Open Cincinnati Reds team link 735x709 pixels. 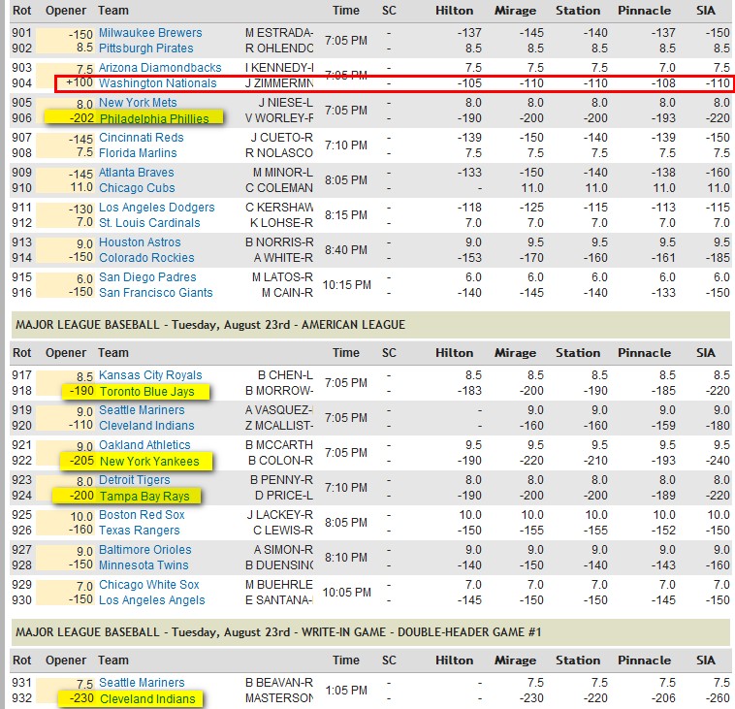point(142,138)
